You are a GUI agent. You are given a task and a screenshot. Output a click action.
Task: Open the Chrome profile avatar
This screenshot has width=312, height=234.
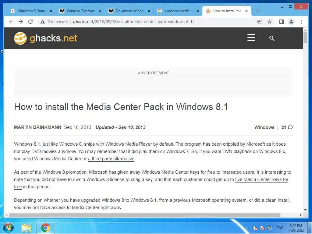pyautogui.click(x=291, y=22)
